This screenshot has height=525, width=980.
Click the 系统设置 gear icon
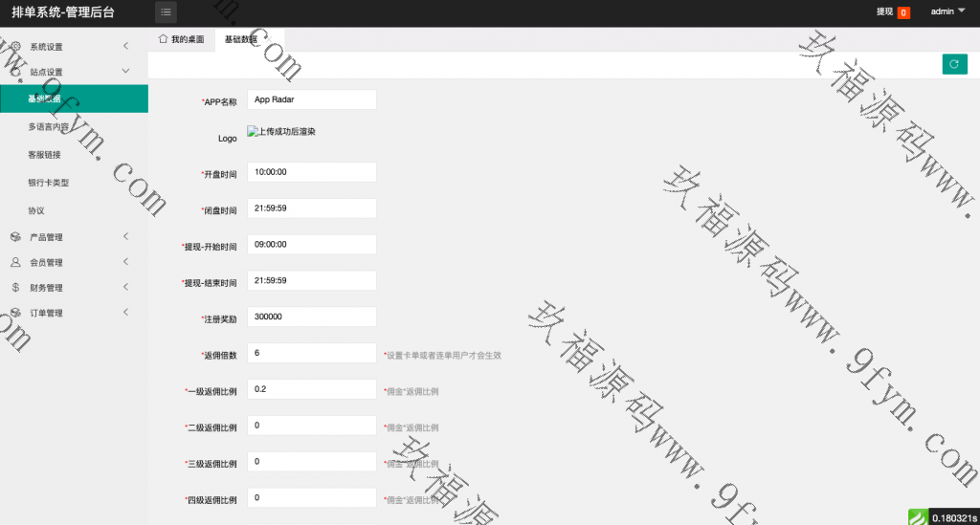[15, 46]
